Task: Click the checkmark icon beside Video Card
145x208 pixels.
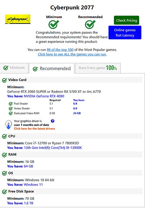Action: (x=4, y=80)
